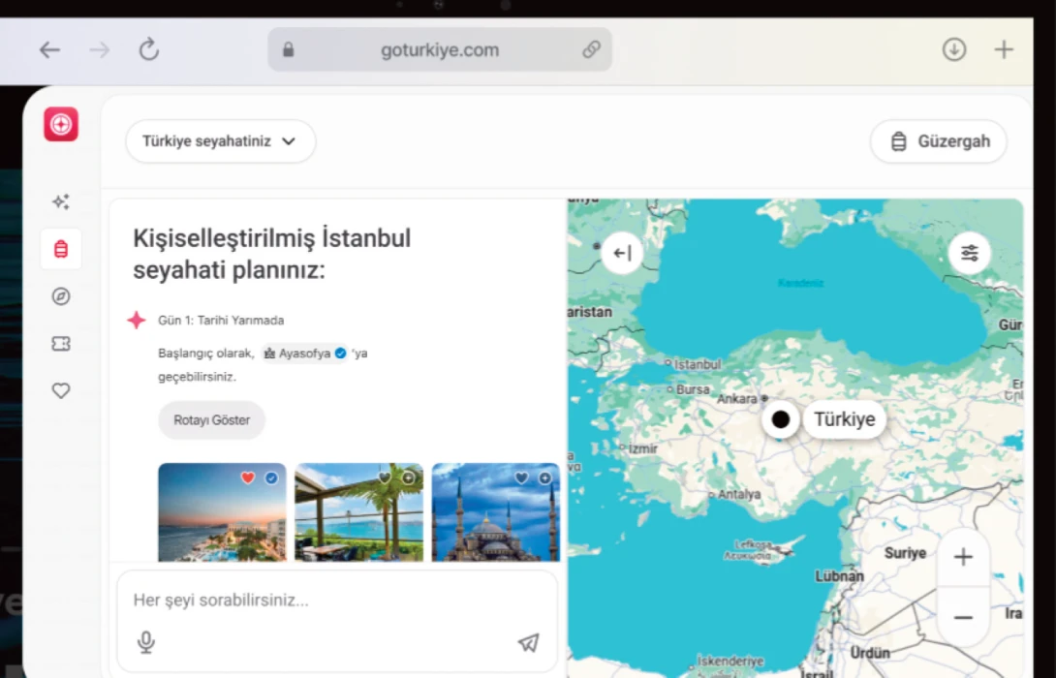Click the microphone icon in the chat box
The width and height of the screenshot is (1056, 678).
[x=146, y=641]
